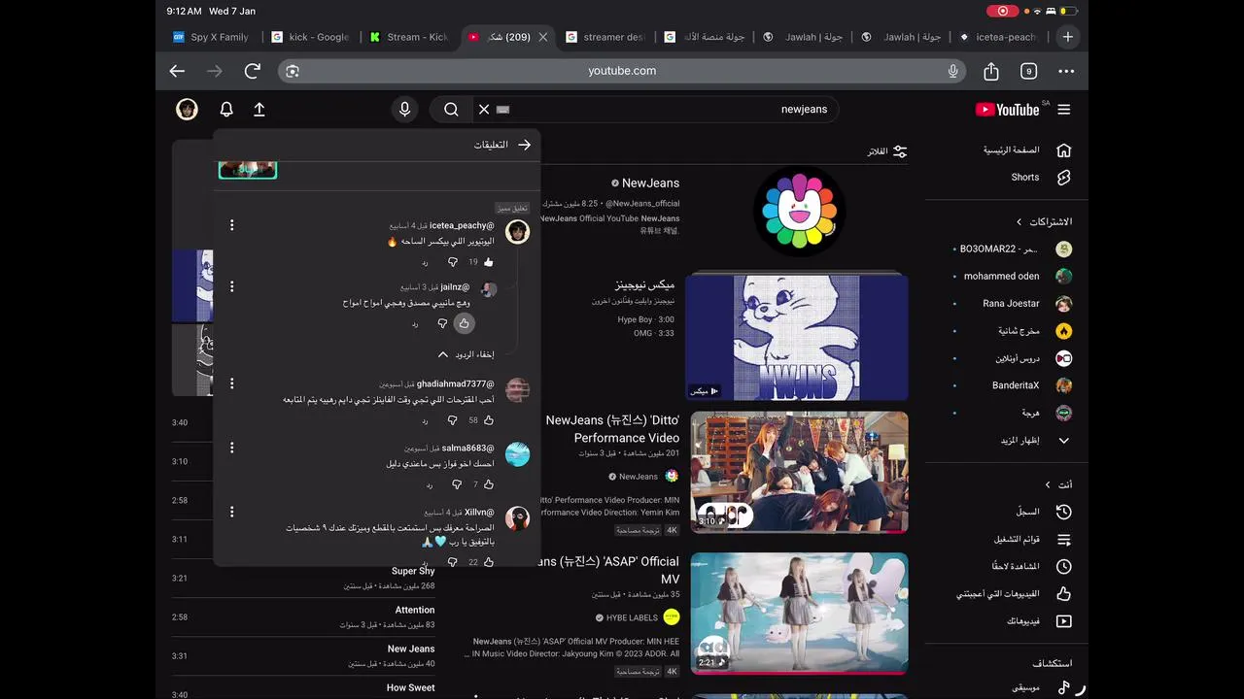The width and height of the screenshot is (1244, 699).
Task: Open the account avatar menu
Action: pyautogui.click(x=187, y=110)
